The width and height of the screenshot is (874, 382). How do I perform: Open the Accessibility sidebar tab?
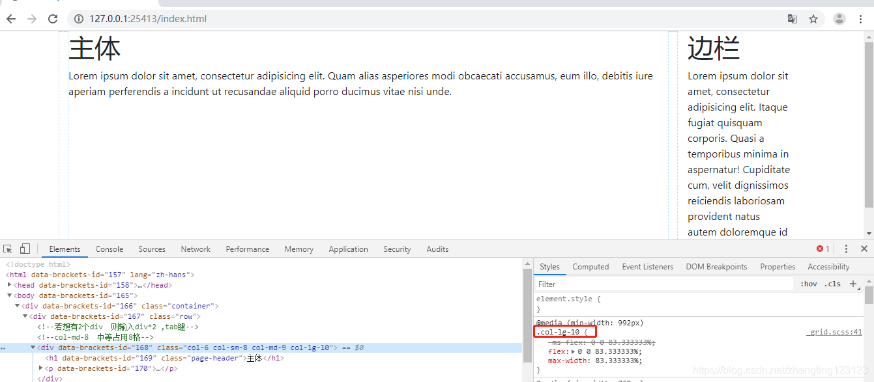828,267
